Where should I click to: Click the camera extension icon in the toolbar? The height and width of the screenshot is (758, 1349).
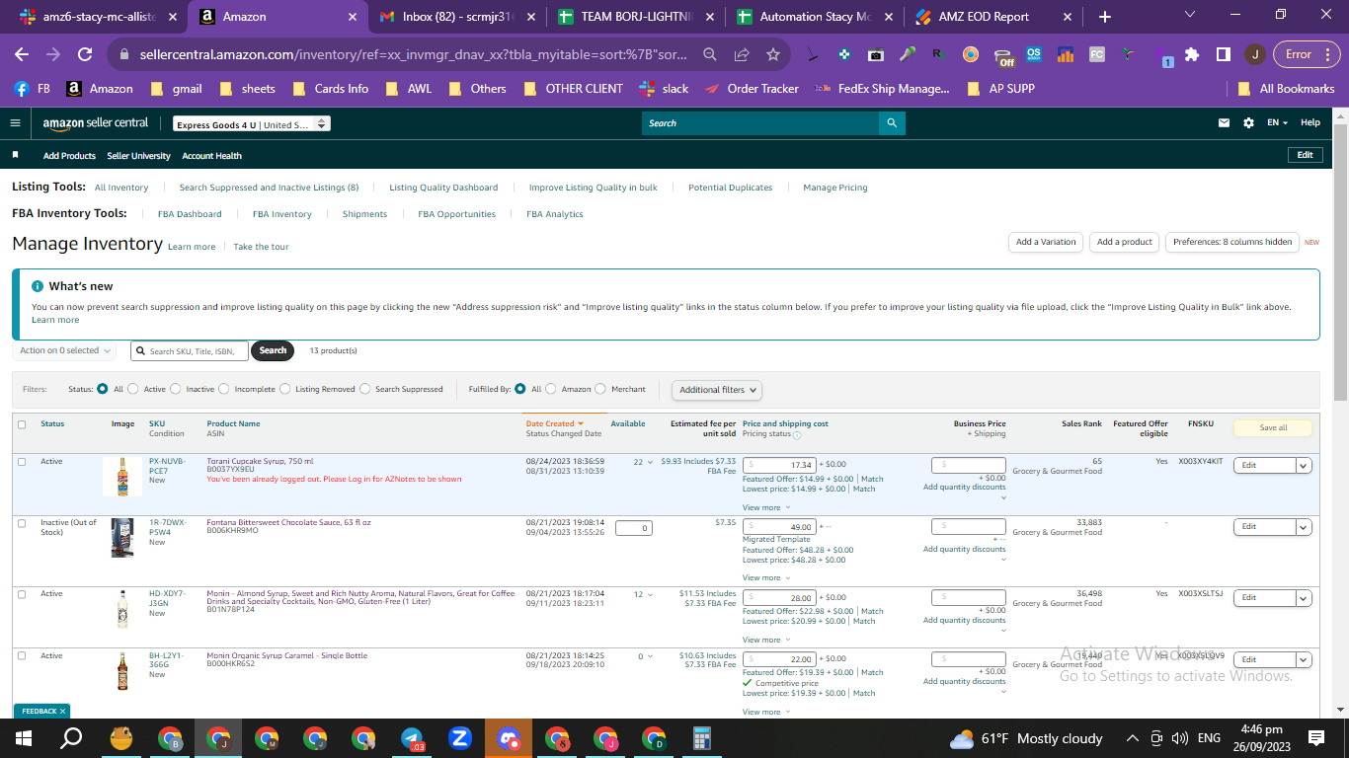876,55
